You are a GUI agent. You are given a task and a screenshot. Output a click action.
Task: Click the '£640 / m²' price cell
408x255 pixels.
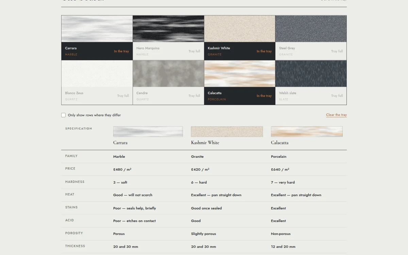(280, 169)
